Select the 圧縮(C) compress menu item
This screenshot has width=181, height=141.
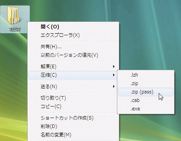pos(73,75)
